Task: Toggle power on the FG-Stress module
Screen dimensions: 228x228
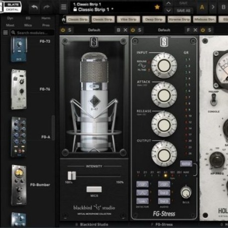Action: [133, 30]
